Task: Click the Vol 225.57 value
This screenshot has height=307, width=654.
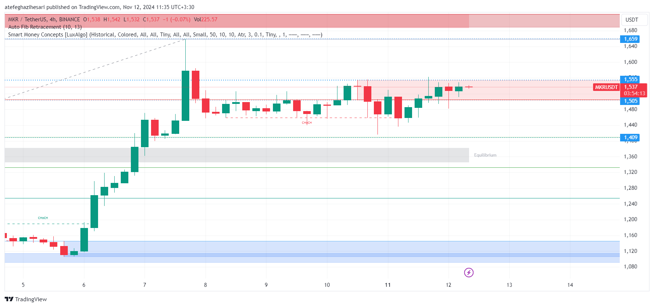Action: pos(206,19)
